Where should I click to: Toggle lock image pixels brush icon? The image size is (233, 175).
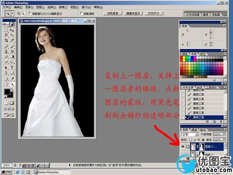(195, 140)
